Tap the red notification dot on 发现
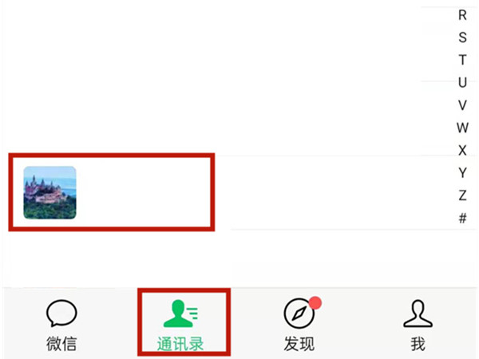This screenshot has width=479, height=359. pyautogui.click(x=315, y=302)
